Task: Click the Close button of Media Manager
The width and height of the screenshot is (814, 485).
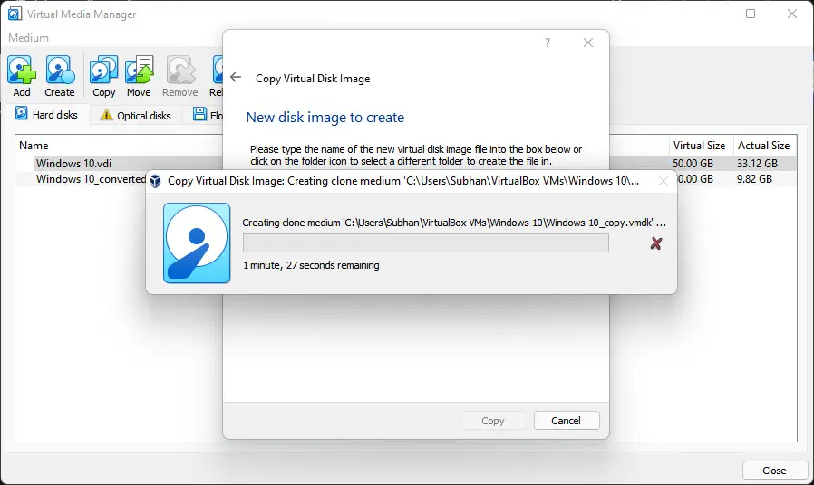Action: (774, 471)
